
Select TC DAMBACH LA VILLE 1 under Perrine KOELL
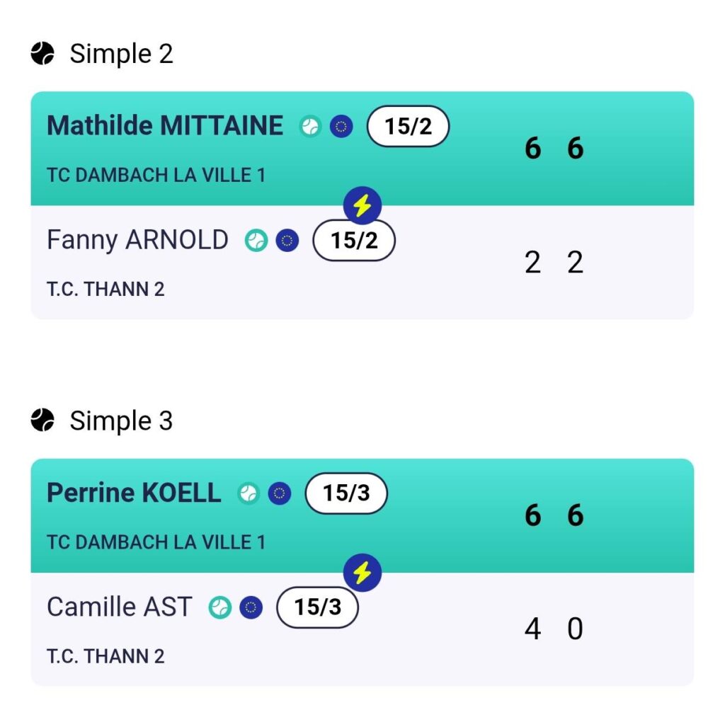156,542
